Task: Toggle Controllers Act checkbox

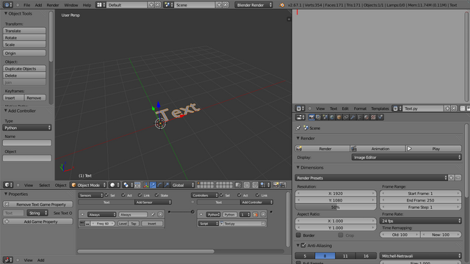Action: tap(239, 195)
